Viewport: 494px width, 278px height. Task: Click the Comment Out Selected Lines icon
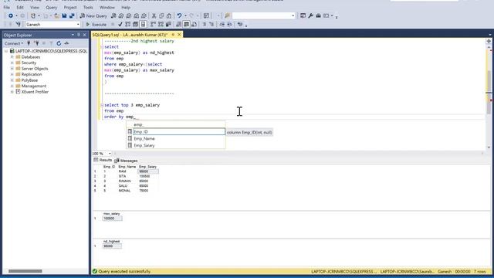click(x=204, y=24)
